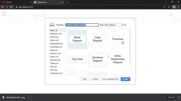Select the Wireframes (5) category
Image resolution: width=181 pixels, height=101 pixels.
[x=58, y=73]
